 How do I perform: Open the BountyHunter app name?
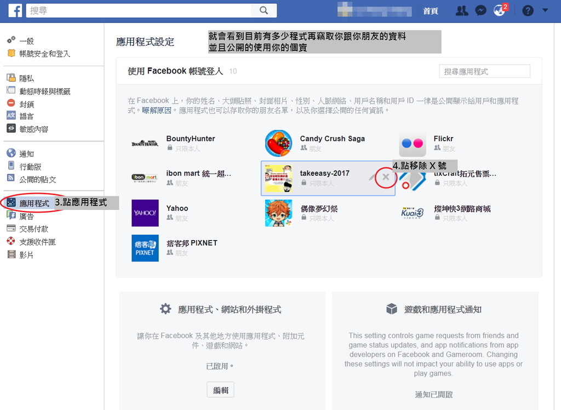tap(191, 139)
